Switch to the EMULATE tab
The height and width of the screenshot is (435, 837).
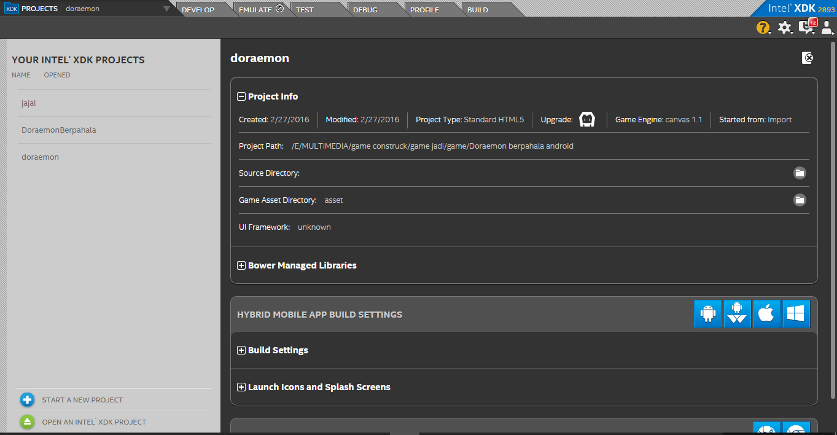[x=260, y=10]
